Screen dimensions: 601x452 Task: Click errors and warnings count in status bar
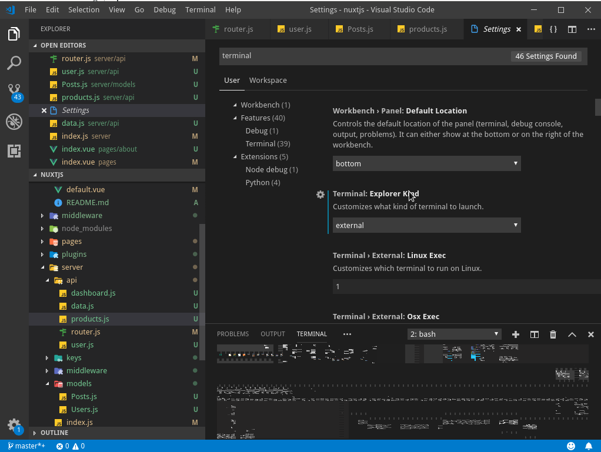[x=71, y=446]
